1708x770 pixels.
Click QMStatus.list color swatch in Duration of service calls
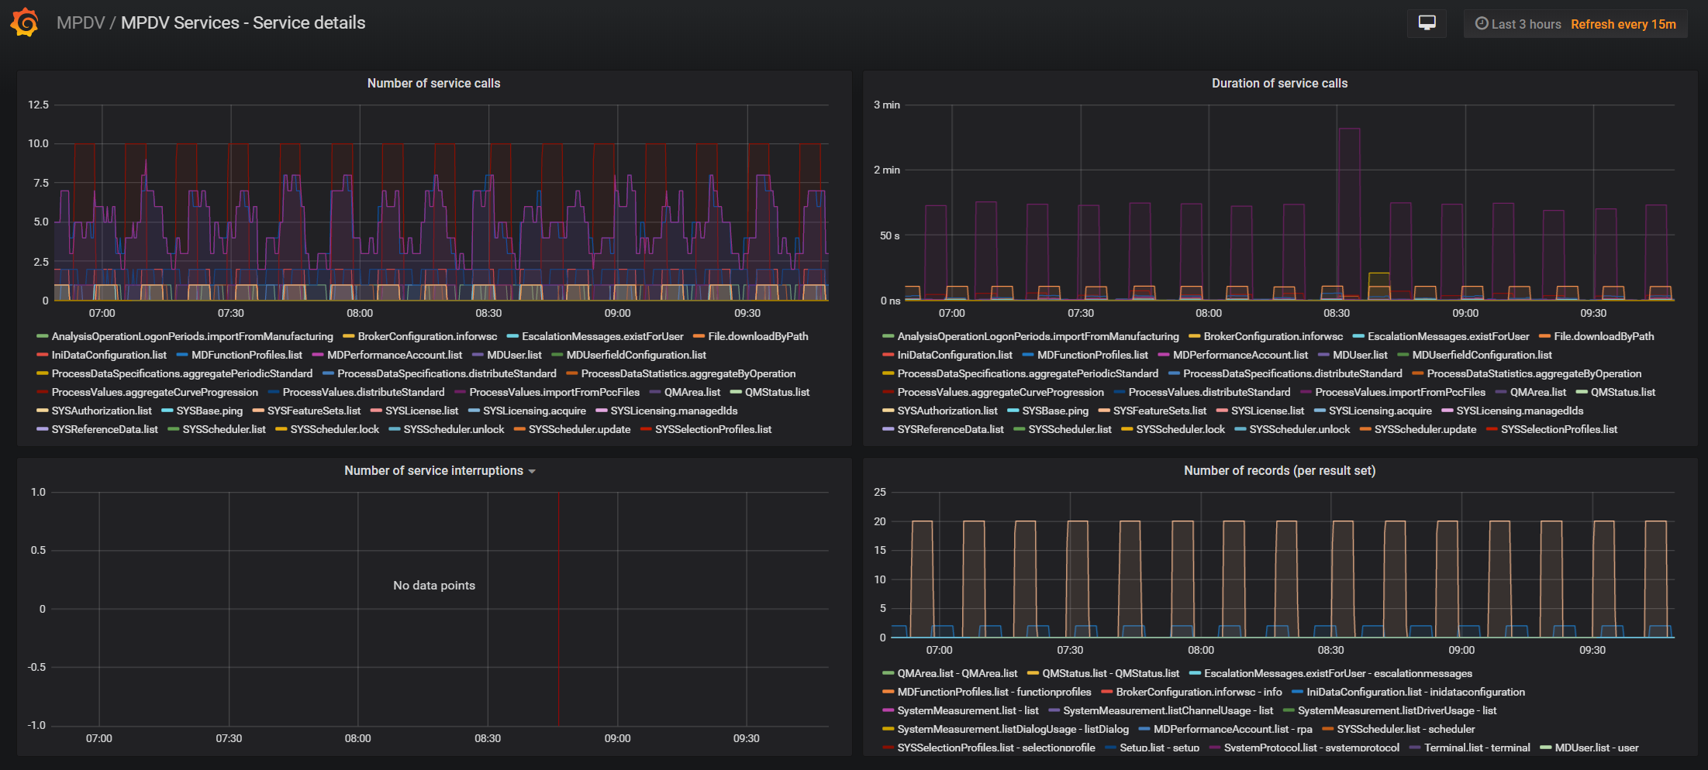pyautogui.click(x=1582, y=392)
